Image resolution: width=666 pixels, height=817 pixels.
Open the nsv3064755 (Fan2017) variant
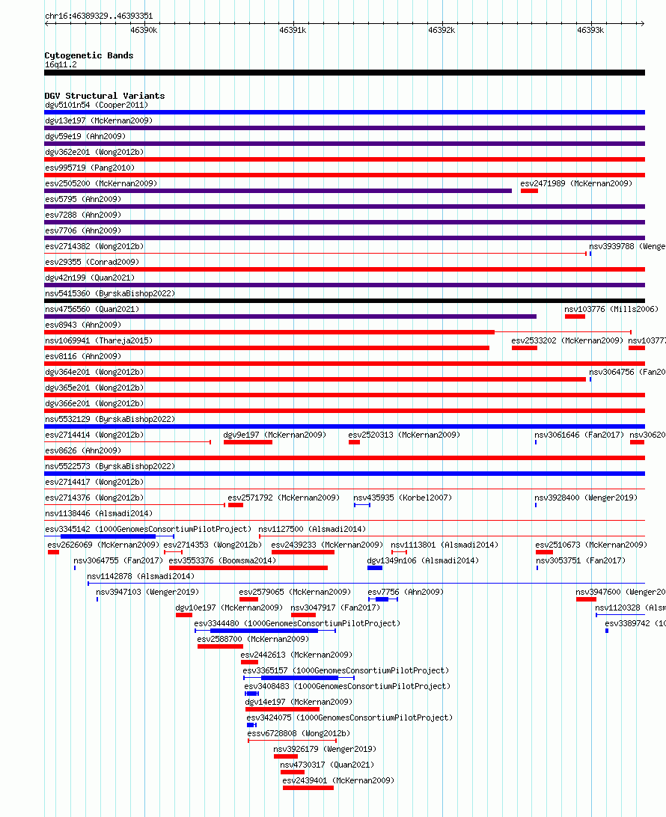118,560
